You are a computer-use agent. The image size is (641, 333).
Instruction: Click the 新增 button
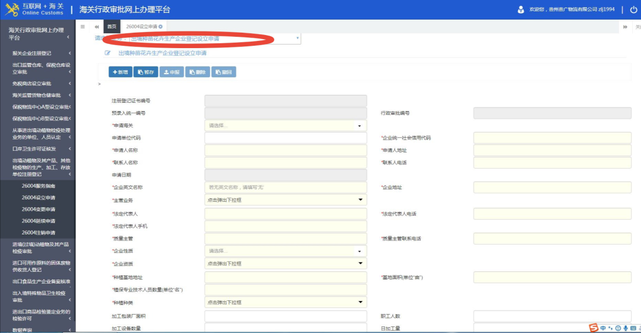[x=120, y=72]
